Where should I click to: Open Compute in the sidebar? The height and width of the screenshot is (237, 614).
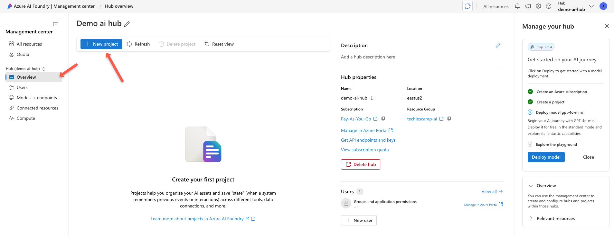click(26, 118)
